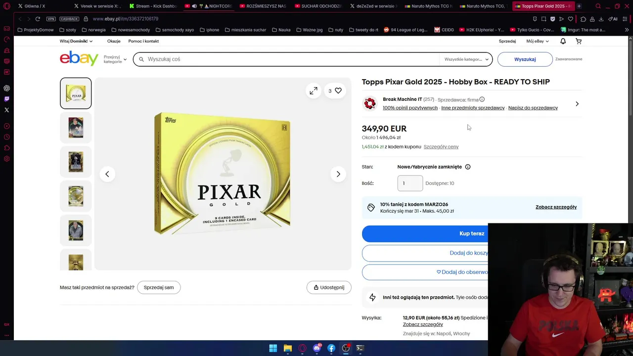Screen dimensions: 633x356
Task: Open the snapshot capture tool icon
Action: pos(543,19)
